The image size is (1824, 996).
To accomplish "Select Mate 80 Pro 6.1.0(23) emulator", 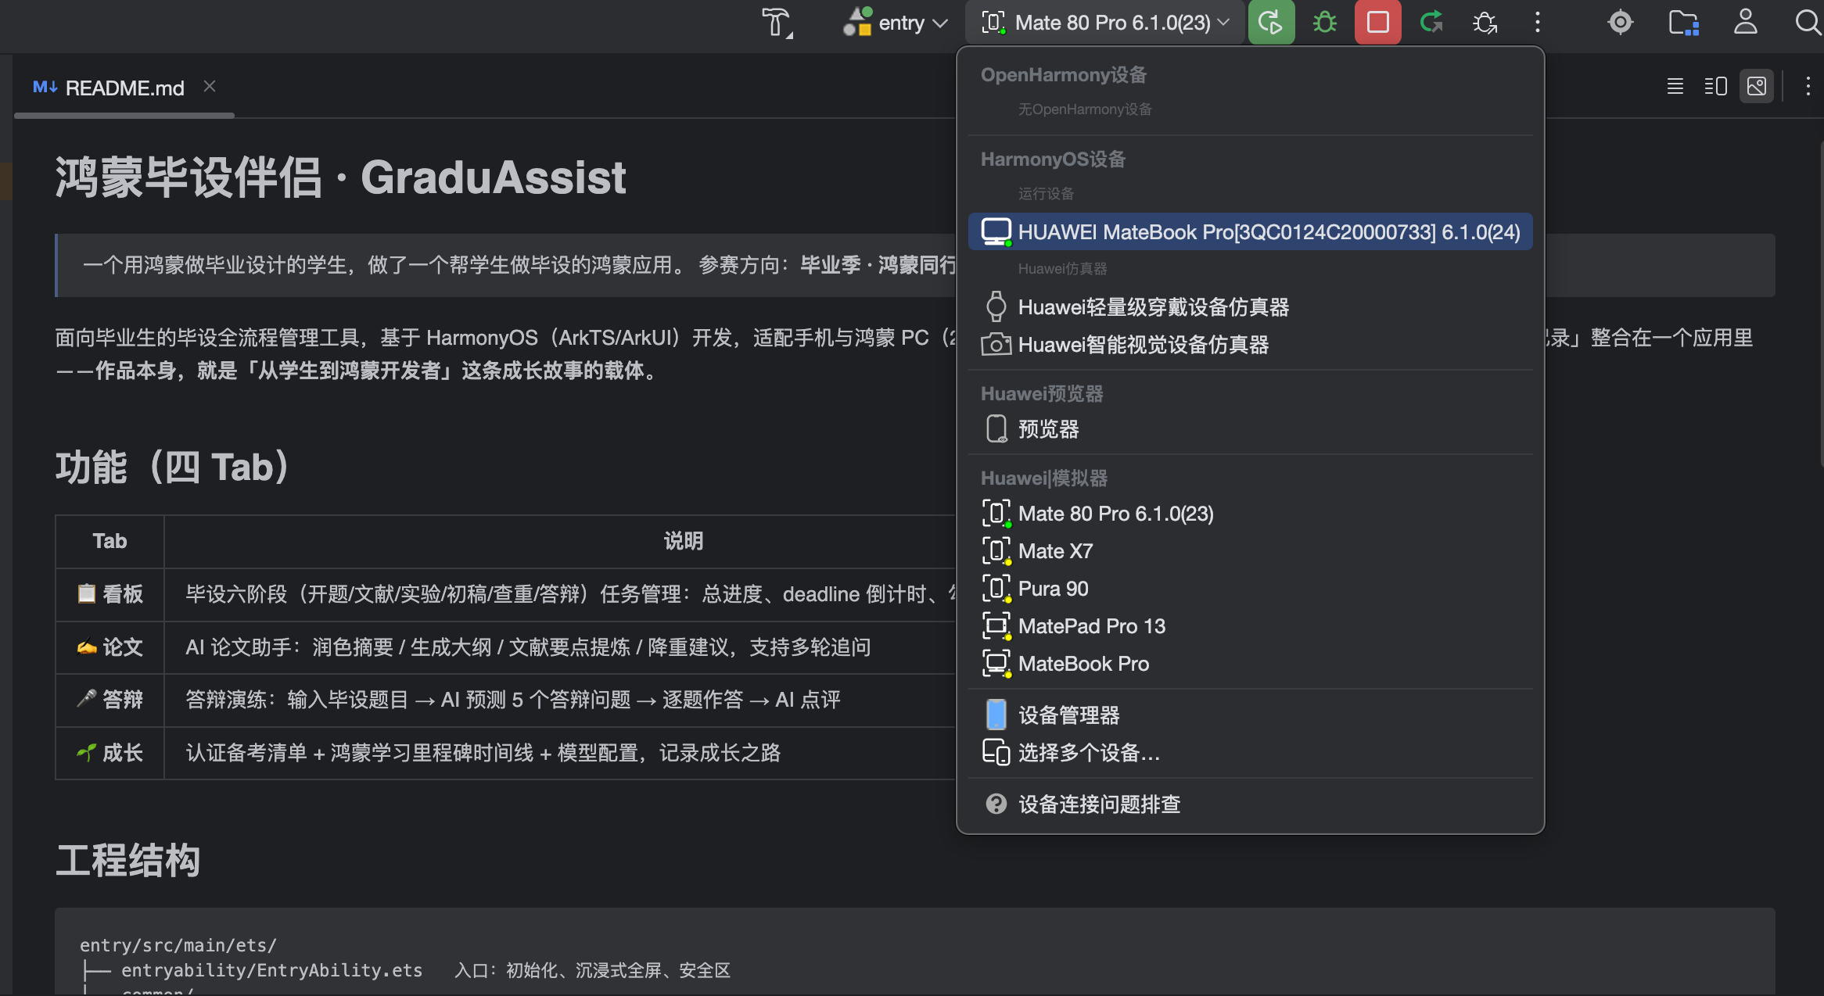I will tap(1250, 514).
